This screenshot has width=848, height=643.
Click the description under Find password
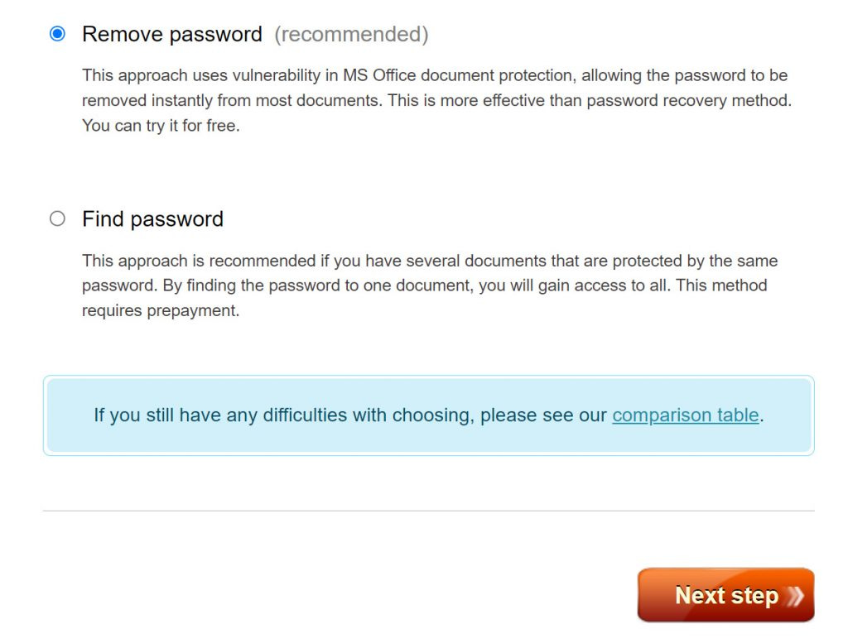click(x=429, y=285)
